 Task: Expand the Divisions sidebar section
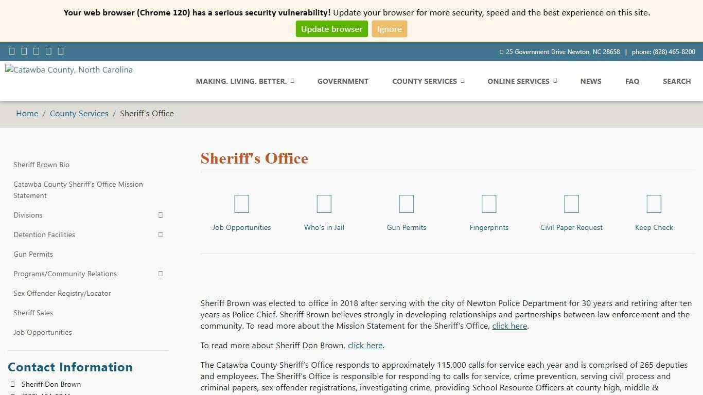click(161, 215)
